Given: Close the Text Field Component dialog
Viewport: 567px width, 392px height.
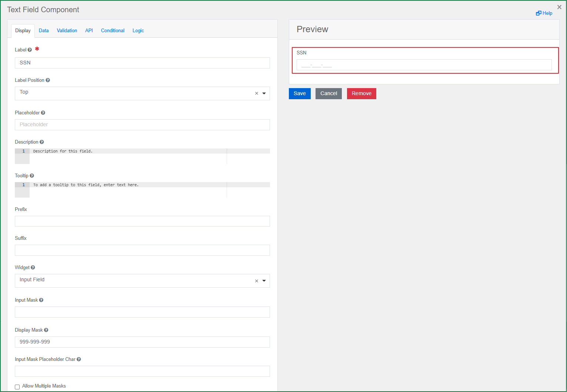Looking at the screenshot, I should coord(559,7).
